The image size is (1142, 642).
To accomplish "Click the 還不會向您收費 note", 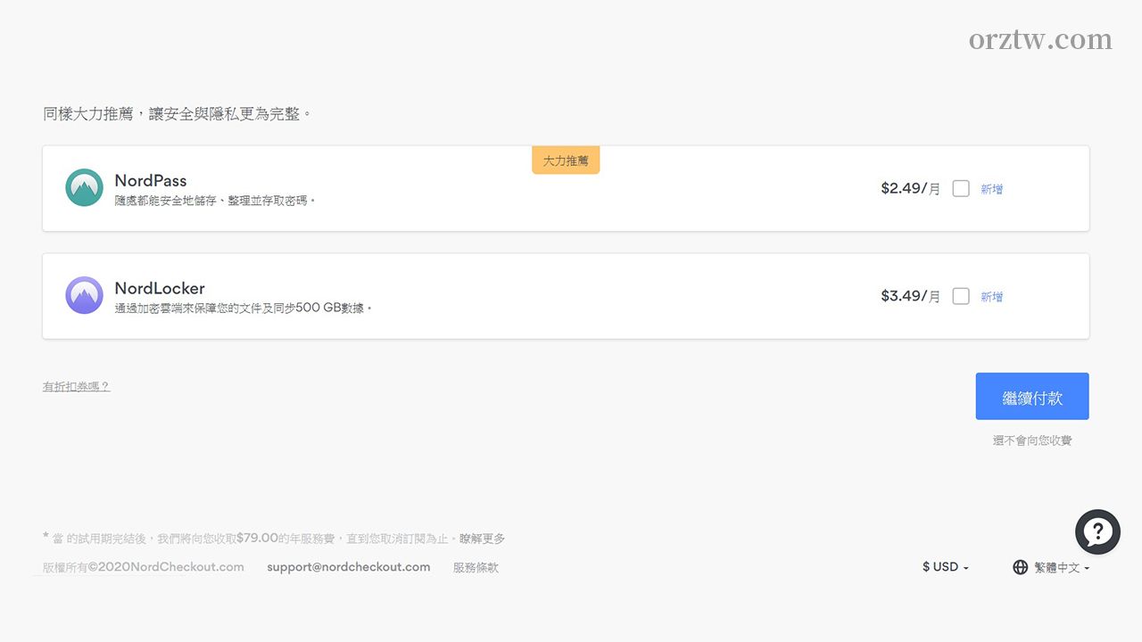I will click(1032, 440).
